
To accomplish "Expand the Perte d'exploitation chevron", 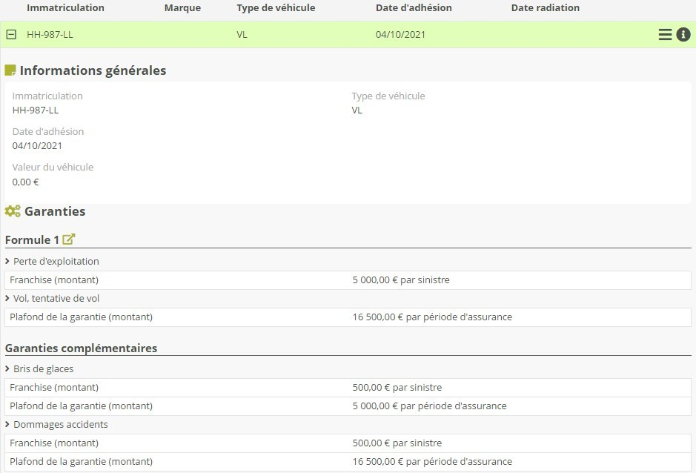I will [7, 262].
